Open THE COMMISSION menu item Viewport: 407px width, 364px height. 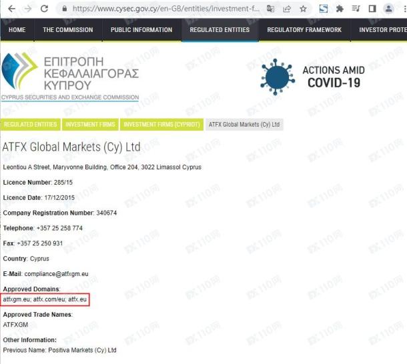(68, 30)
